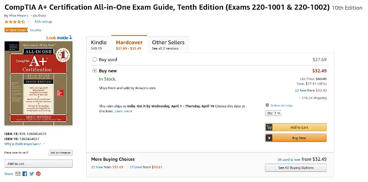Expand the Mike Meyers author dropdown arrow
Image resolution: width=368 pixels, height=182 pixels.
(x=31, y=16)
